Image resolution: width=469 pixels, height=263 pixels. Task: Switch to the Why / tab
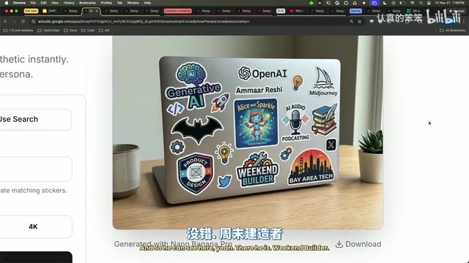pos(297,11)
